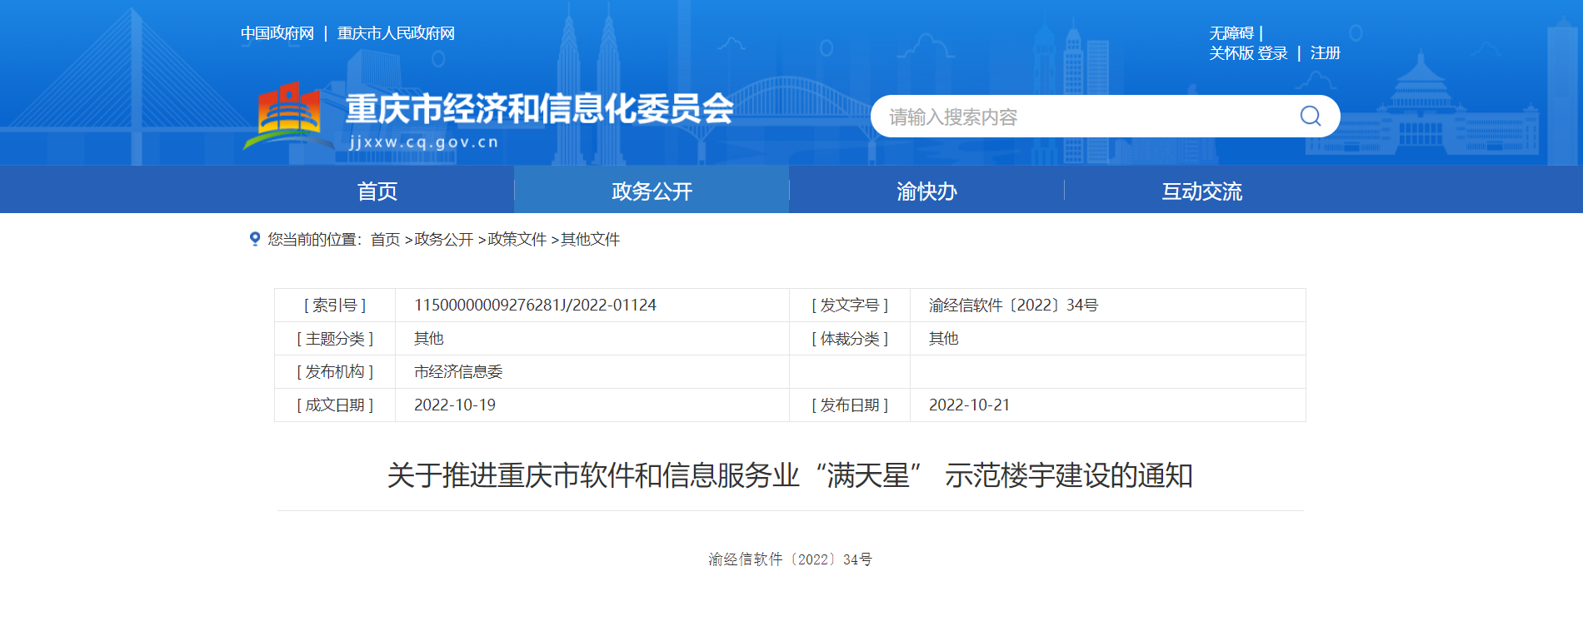
Task: Click the search magnifier icon
Action: coord(1310,117)
